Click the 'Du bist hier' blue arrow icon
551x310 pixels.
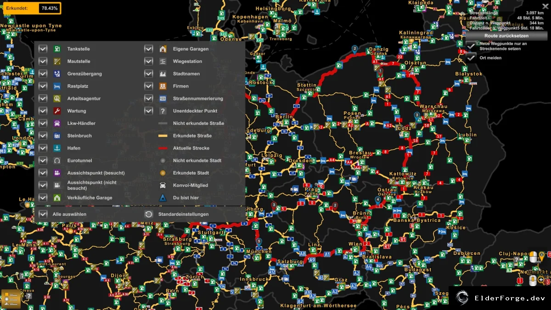pos(163,197)
